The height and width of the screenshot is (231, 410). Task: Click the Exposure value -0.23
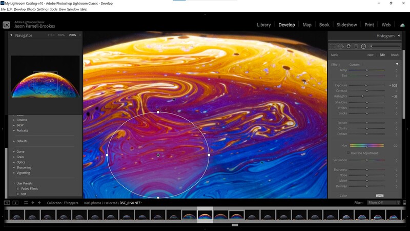tap(393, 85)
